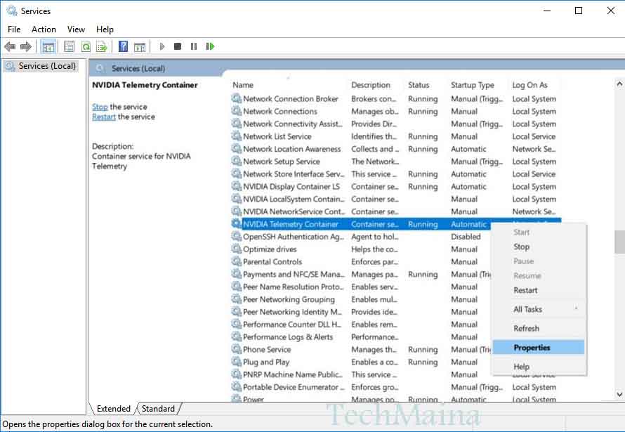Viewport: 625px width, 432px height.
Task: Select Properties in the context menu
Action: [532, 348]
